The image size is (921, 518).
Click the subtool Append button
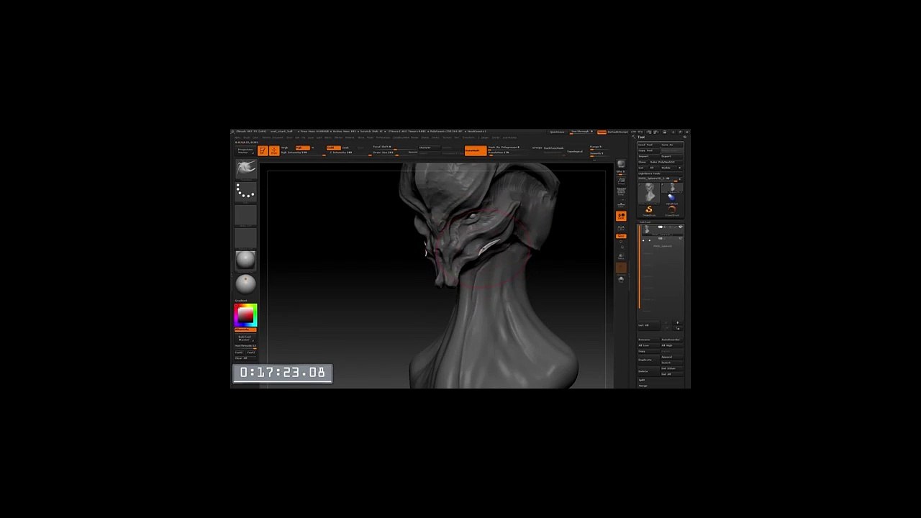tap(671, 357)
